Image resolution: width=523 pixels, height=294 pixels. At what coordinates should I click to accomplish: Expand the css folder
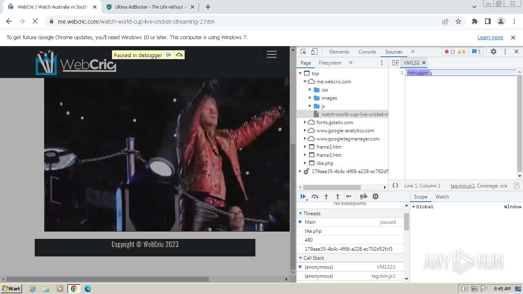310,90
